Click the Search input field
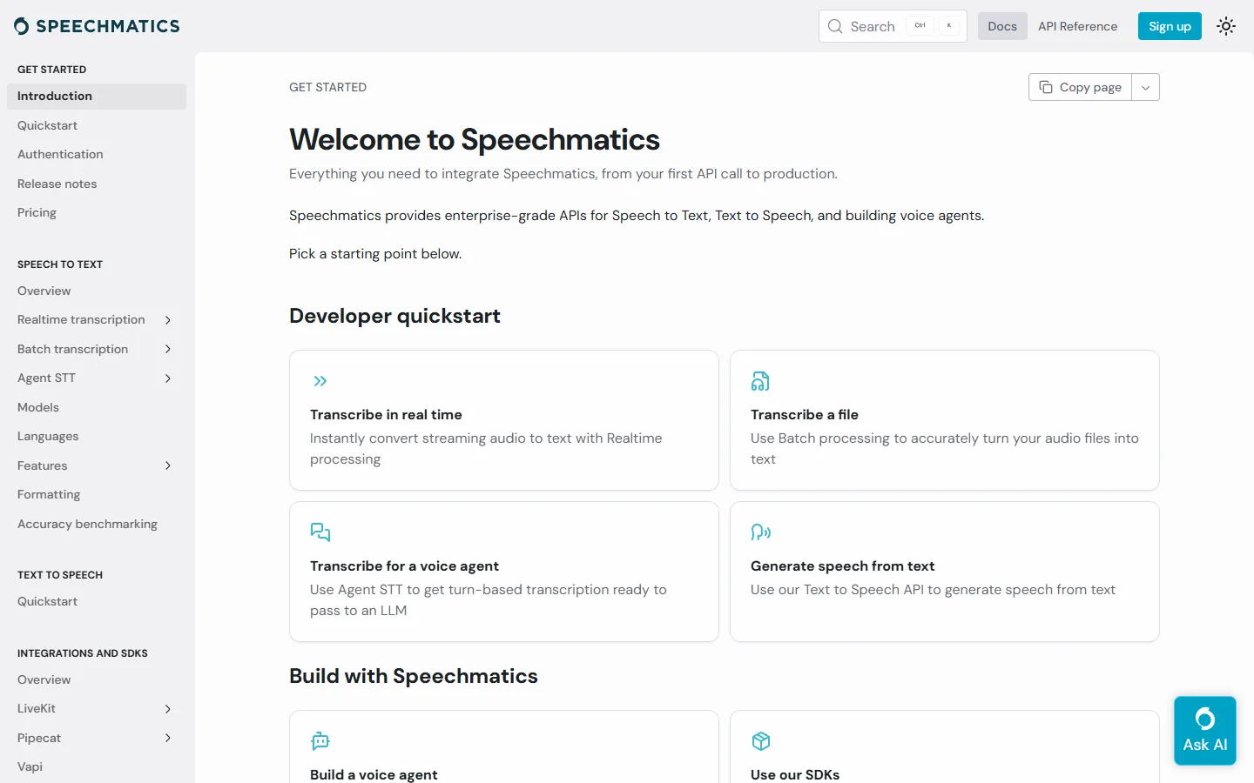 point(893,26)
